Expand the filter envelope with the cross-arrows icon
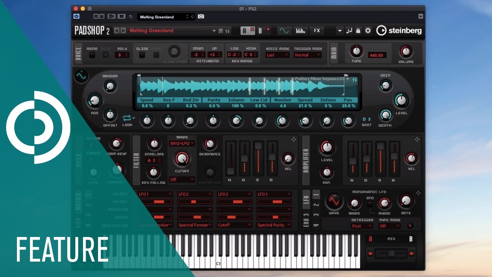492x277 pixels. [x=294, y=139]
